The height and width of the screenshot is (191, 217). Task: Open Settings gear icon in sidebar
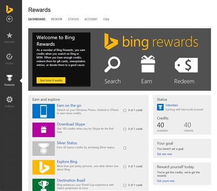pos(10,100)
